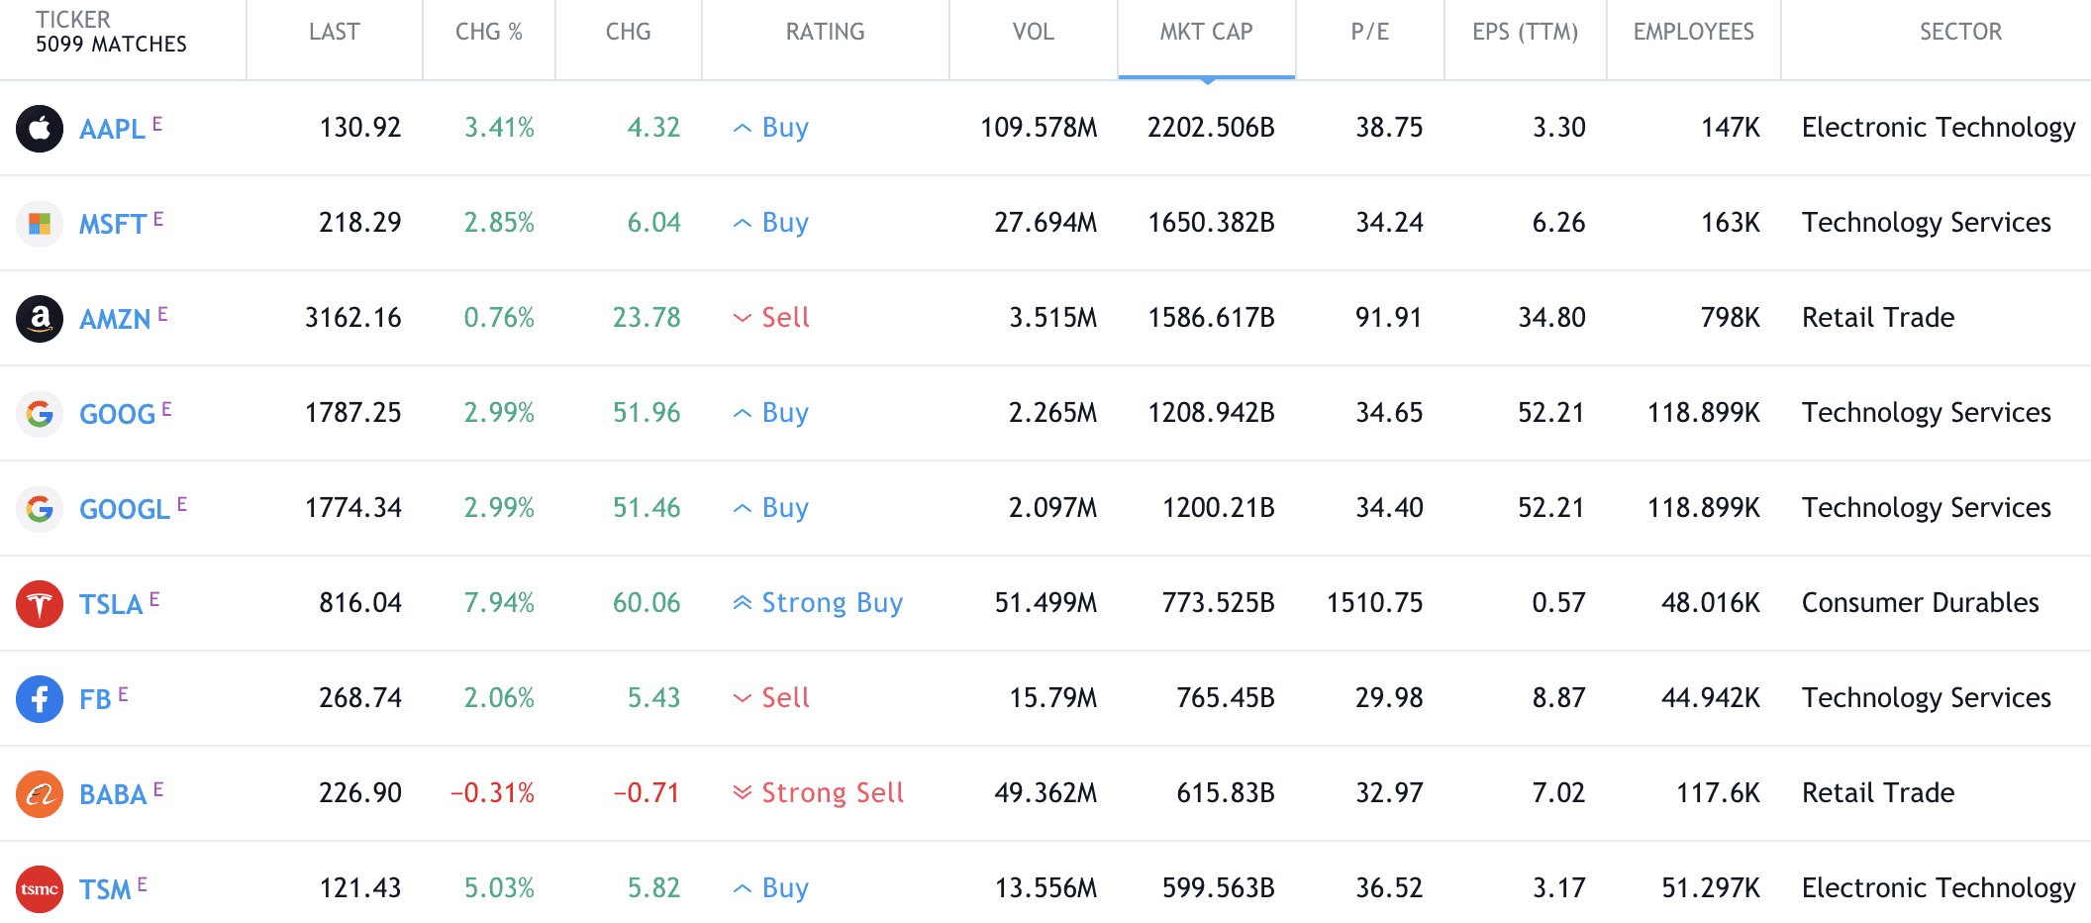Click the P/E value 1510.75
The height and width of the screenshot is (923, 2091).
pos(1374,603)
